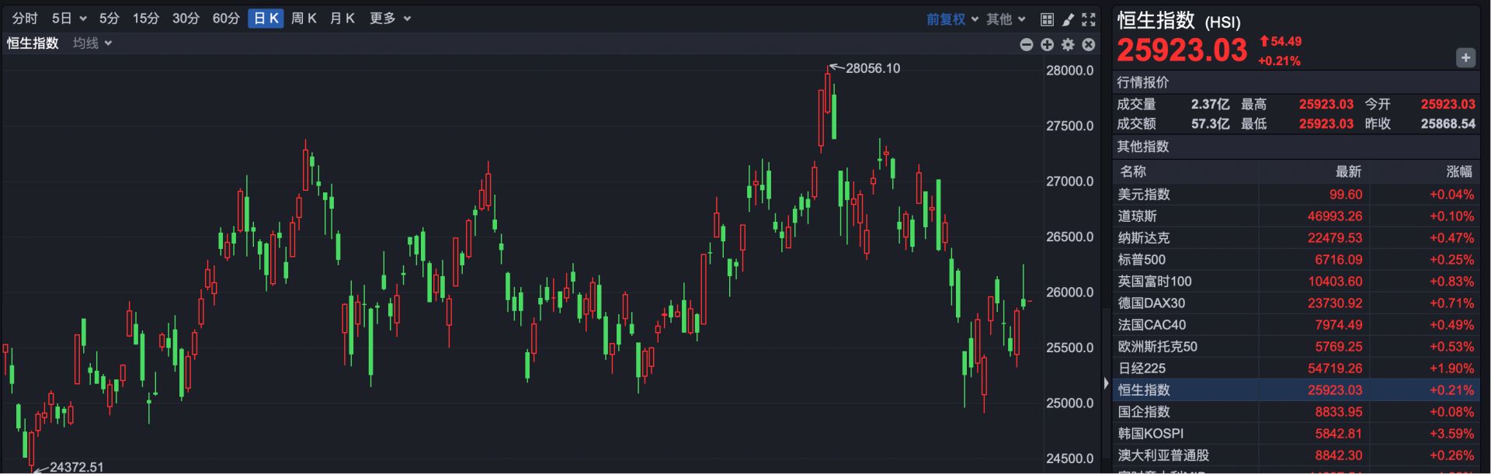Viewport: 1491px width, 474px height.
Task: Open the 均线 indicator dropdown
Action: 92,43
